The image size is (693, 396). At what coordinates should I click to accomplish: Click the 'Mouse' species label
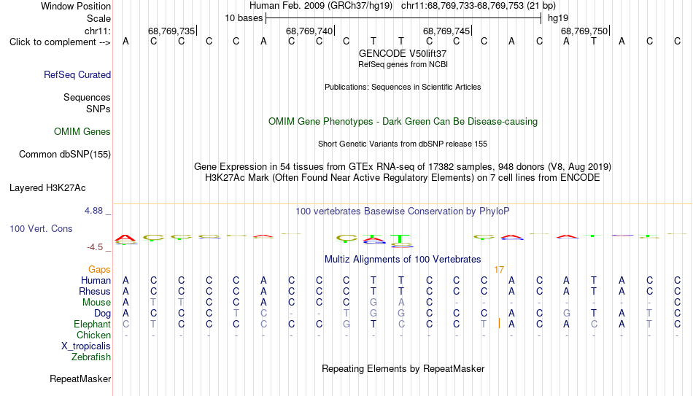96,303
